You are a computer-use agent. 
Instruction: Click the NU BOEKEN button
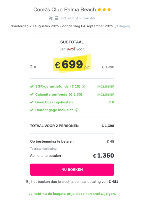coord(72,170)
